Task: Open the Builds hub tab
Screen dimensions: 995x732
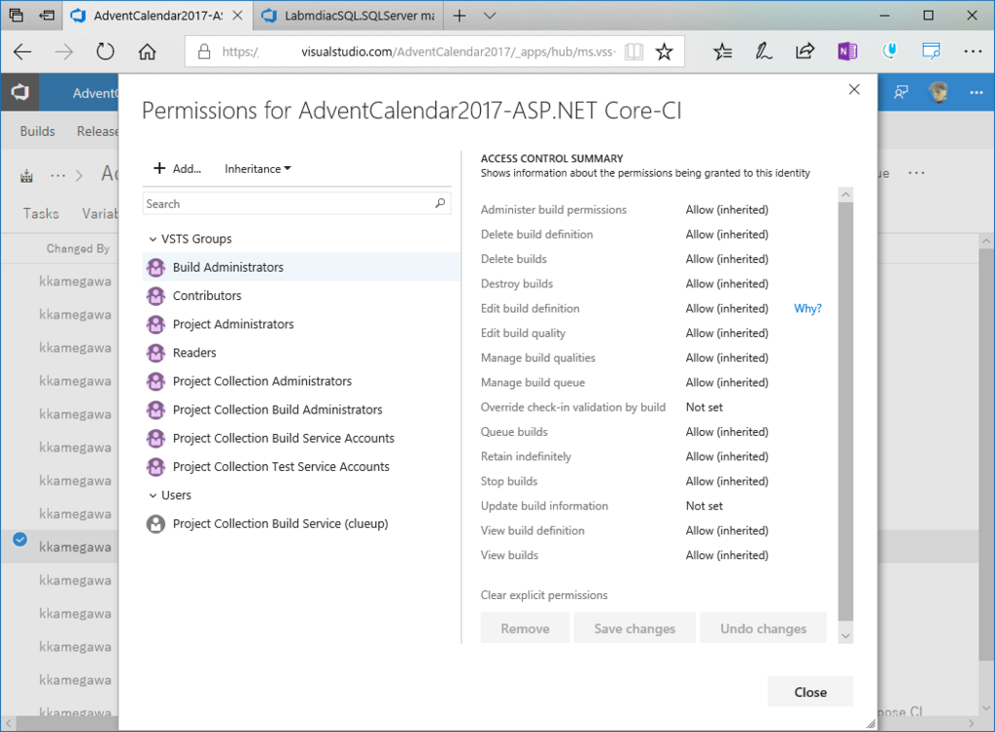Action: pos(38,131)
